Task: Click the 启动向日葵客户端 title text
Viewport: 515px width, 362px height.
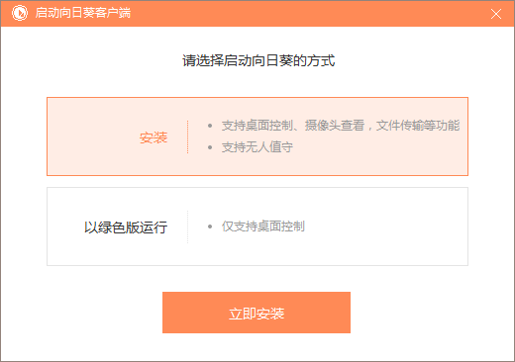Action: (83, 13)
